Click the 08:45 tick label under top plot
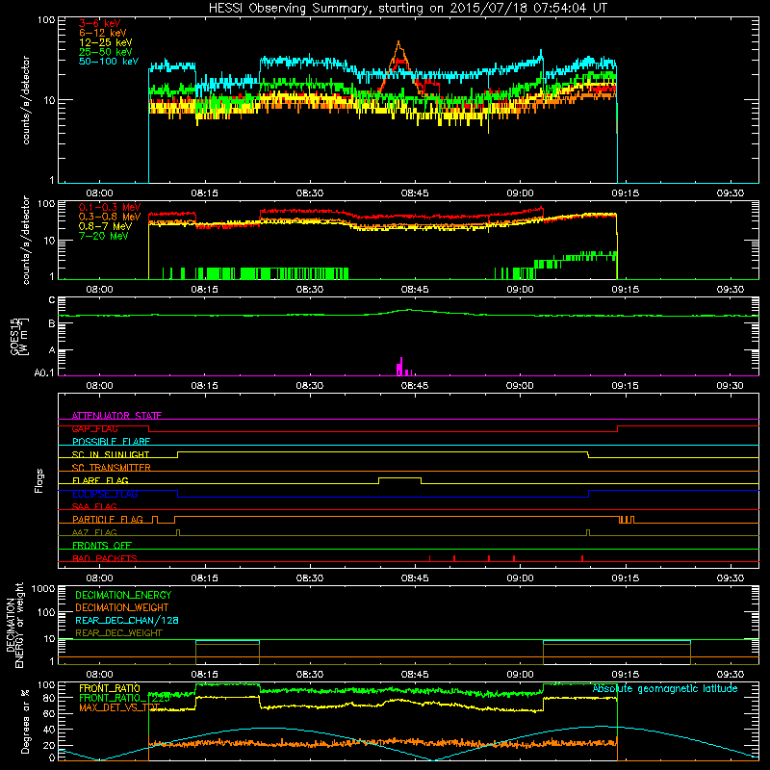Screen dimensions: 770x770 coord(415,193)
